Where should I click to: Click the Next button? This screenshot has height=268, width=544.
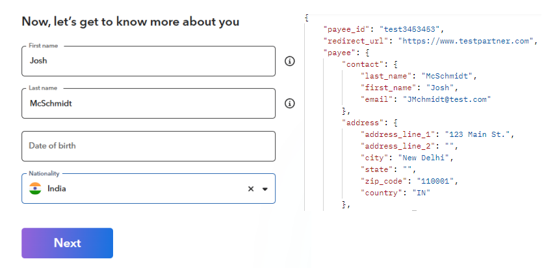coord(68,243)
